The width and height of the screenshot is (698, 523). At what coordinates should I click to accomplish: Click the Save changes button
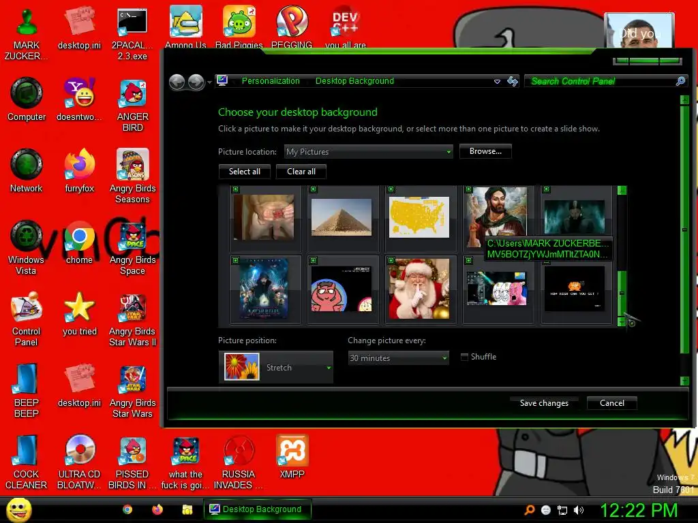pyautogui.click(x=544, y=403)
